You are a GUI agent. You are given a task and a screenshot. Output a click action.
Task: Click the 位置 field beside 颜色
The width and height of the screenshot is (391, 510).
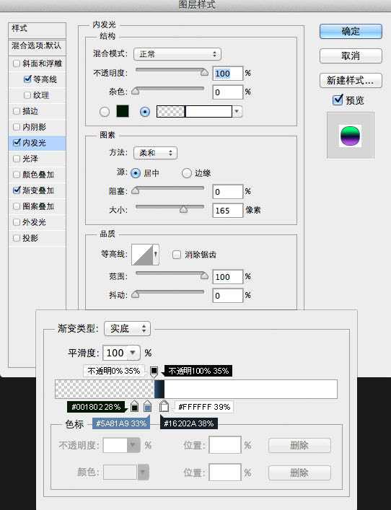pyautogui.click(x=225, y=472)
